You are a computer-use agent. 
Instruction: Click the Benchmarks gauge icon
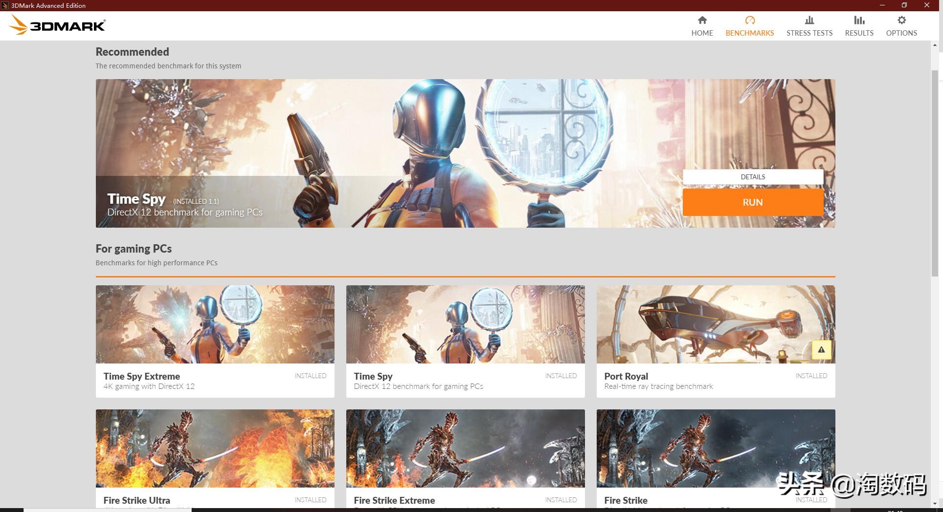pyautogui.click(x=749, y=21)
